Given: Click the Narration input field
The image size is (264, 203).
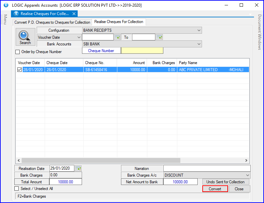Looking at the screenshot, I should coord(207,168).
